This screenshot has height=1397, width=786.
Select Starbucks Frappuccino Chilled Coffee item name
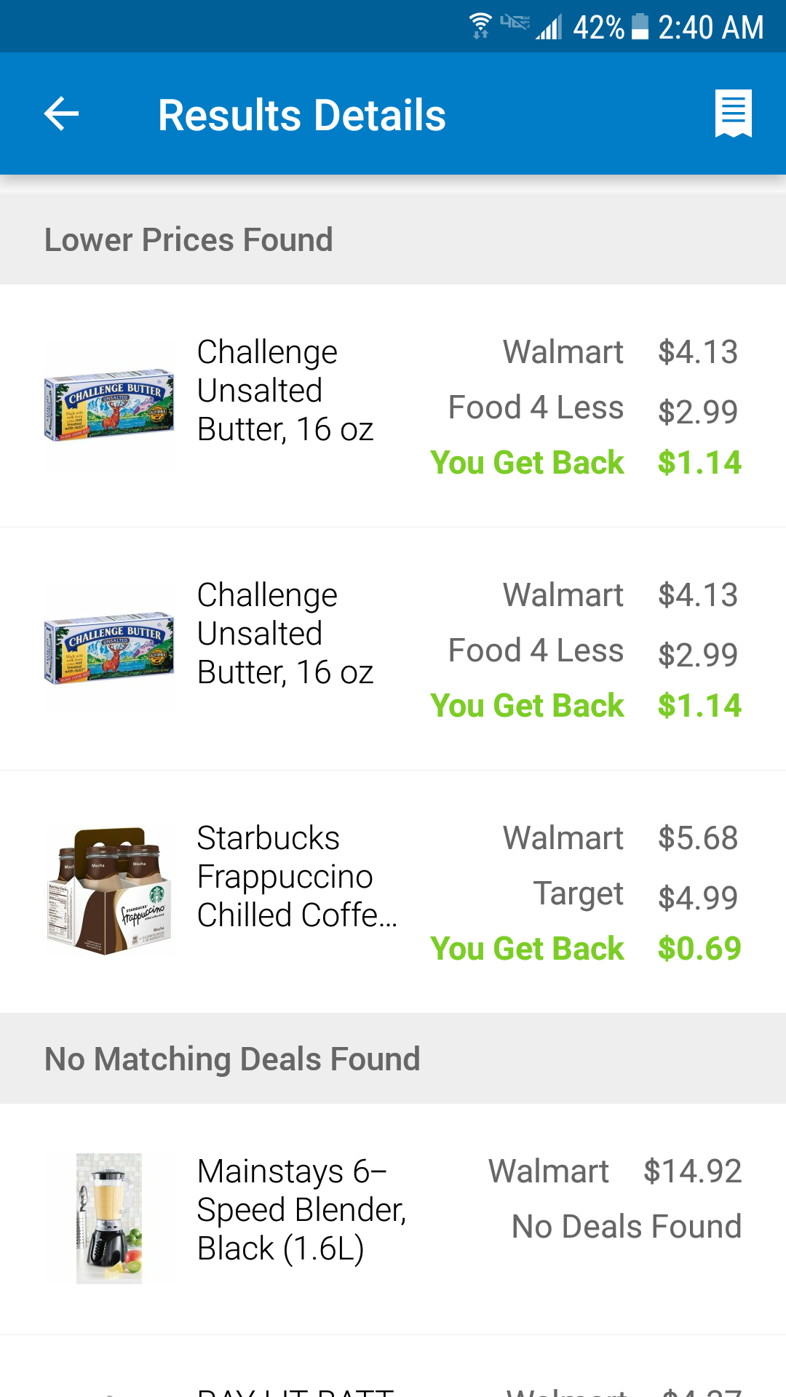[297, 877]
